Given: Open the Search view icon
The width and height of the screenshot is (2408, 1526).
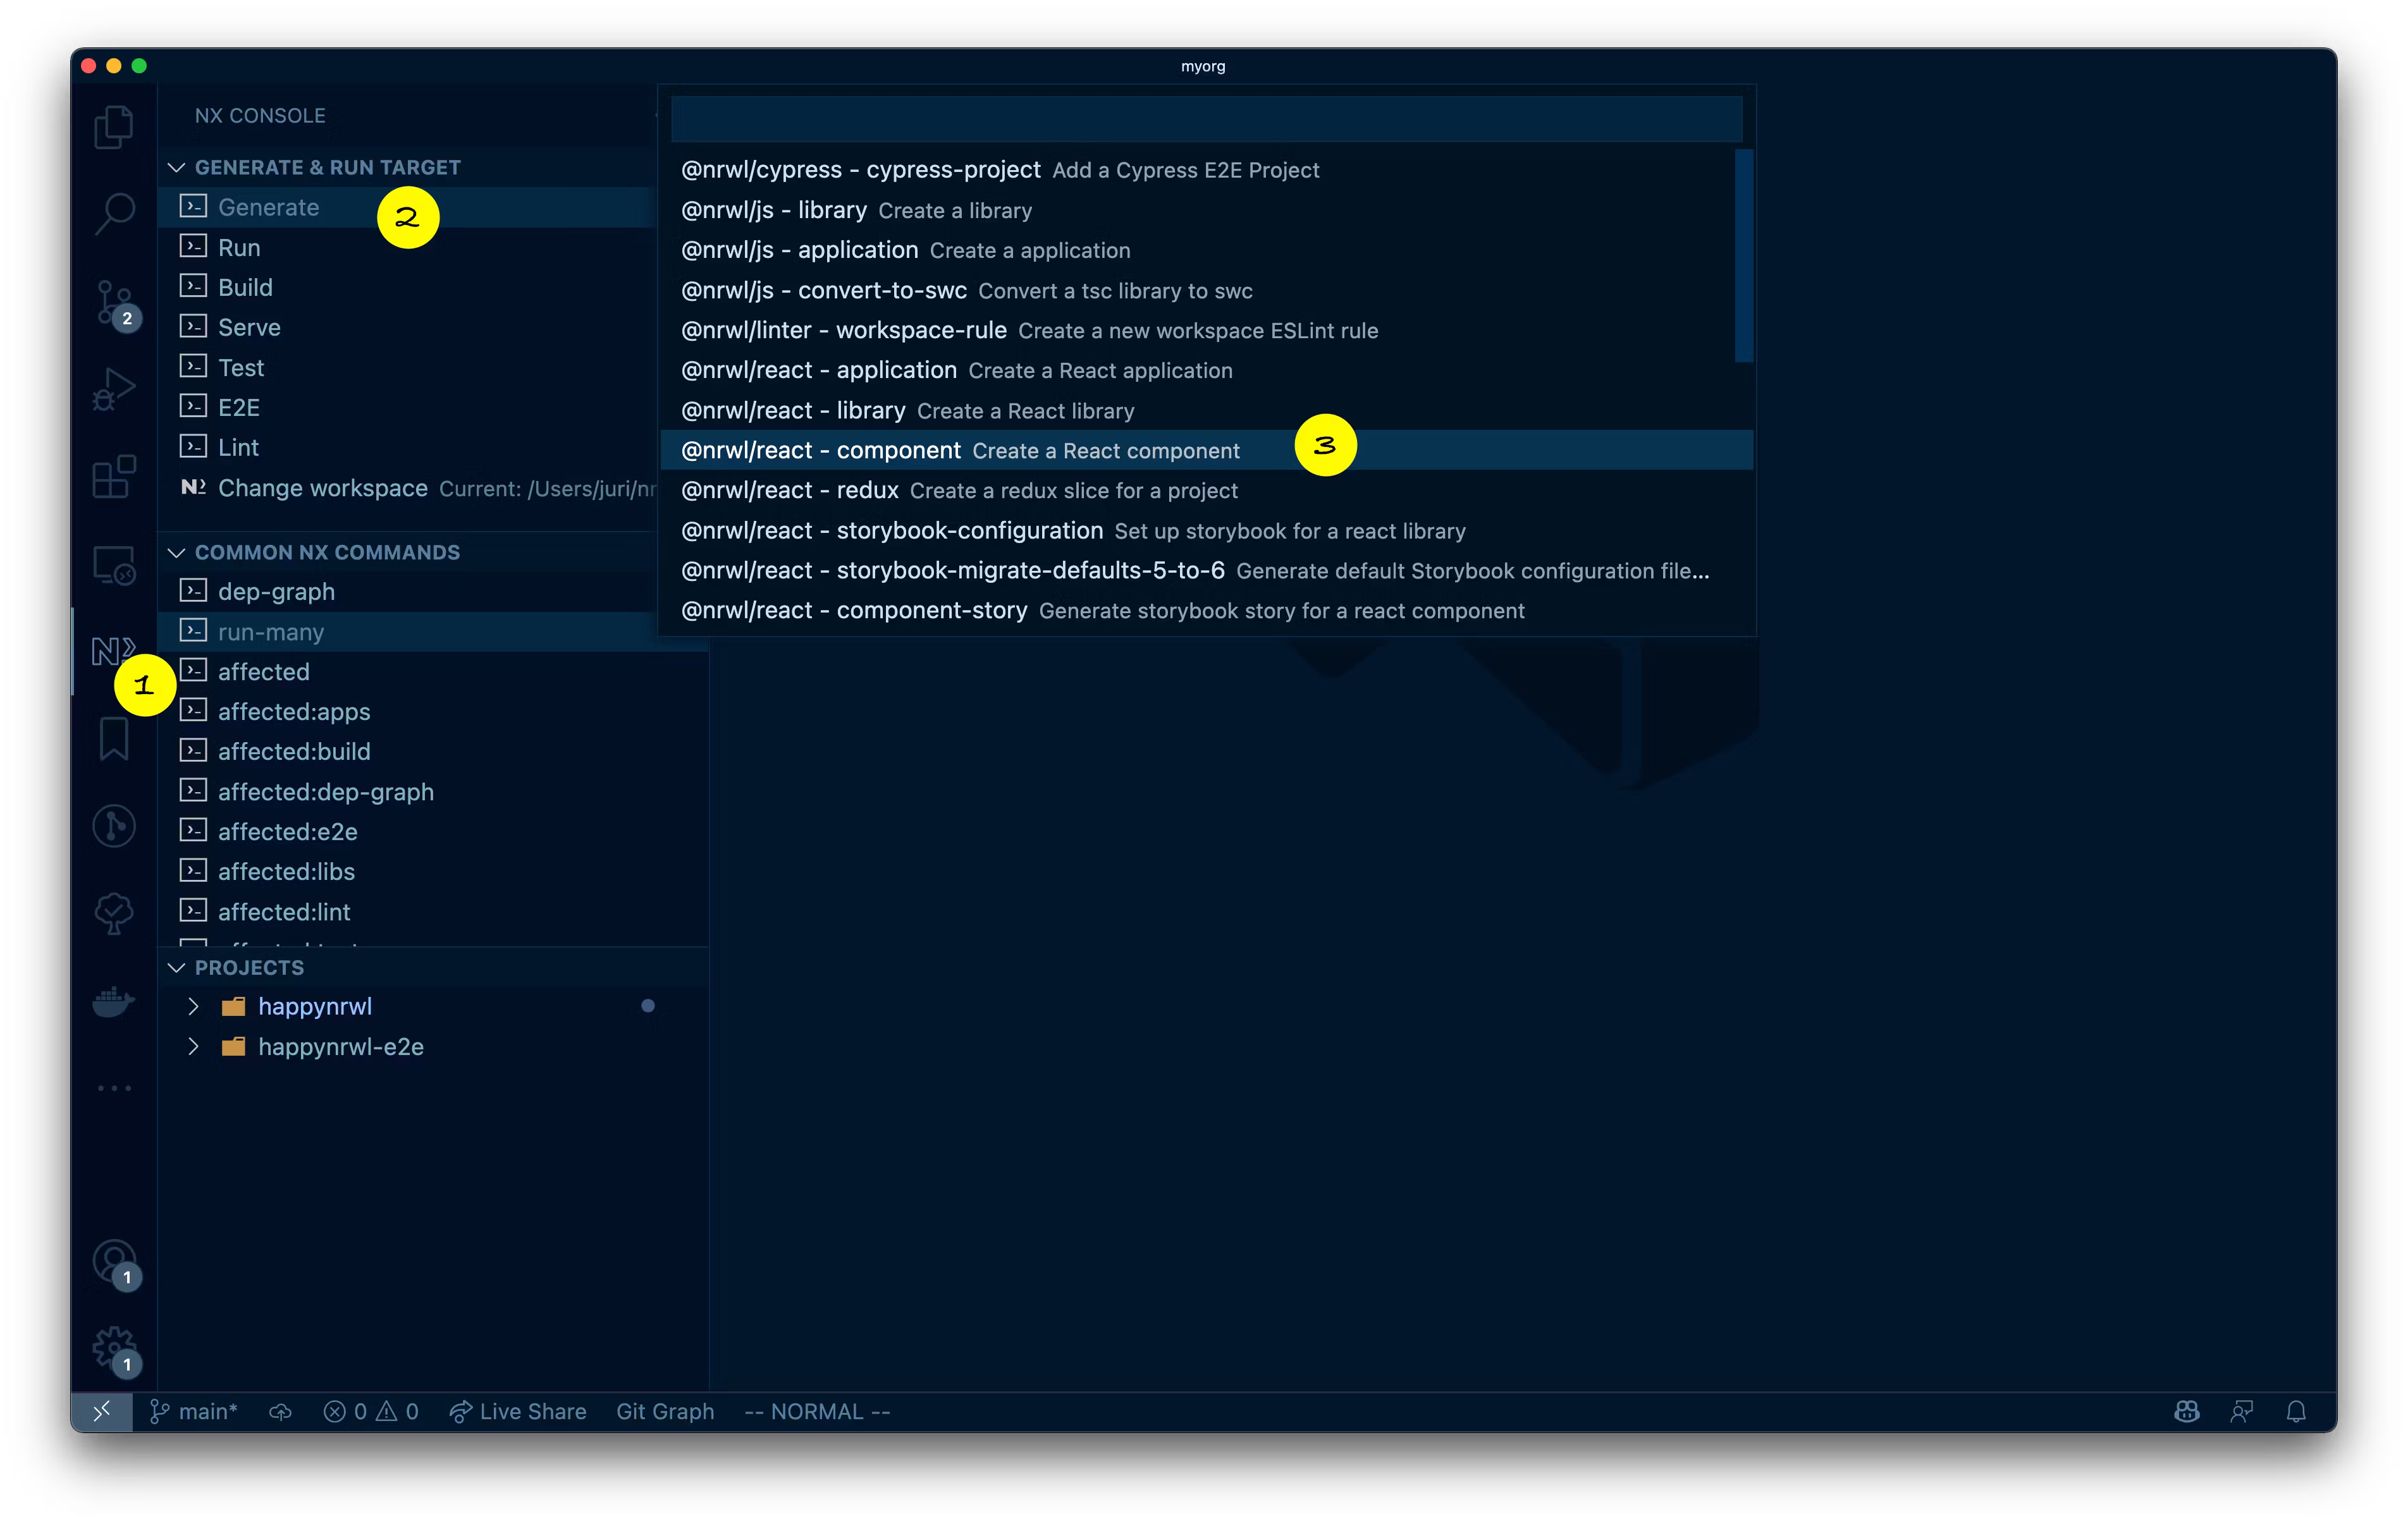Looking at the screenshot, I should coord(113,213).
